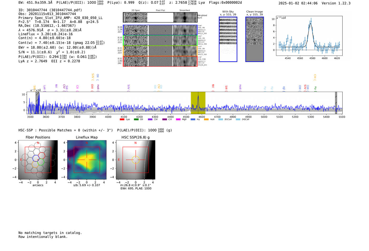Image resolution: width=369 pixels, height=251 pixels.
Task: Click the s/b: 5.69 +/- 0.107 caption
Action: click(87, 185)
